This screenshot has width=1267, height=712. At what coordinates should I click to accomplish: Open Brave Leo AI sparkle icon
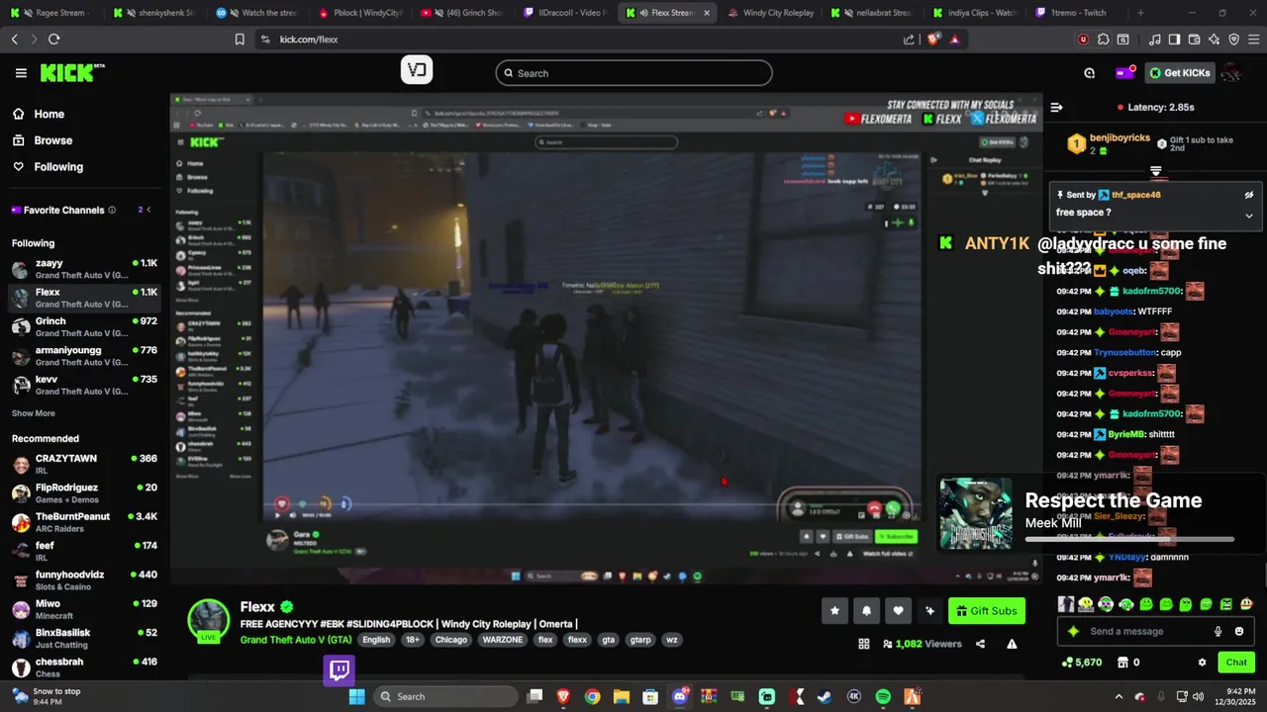(1214, 40)
